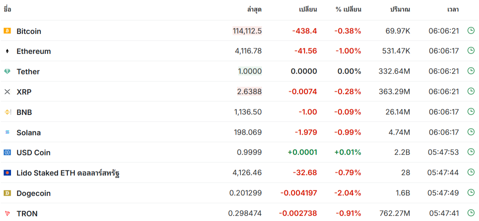Click the Ethereum diamond logo icon
Viewport: 479px width, 221px height.
tap(7, 51)
